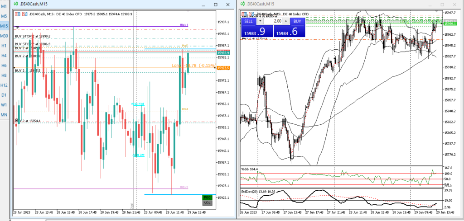
Task: Click the Asia High label
Action: pos(138,104)
